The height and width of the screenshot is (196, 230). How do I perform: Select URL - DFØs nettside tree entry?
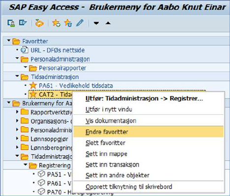coord(57,50)
